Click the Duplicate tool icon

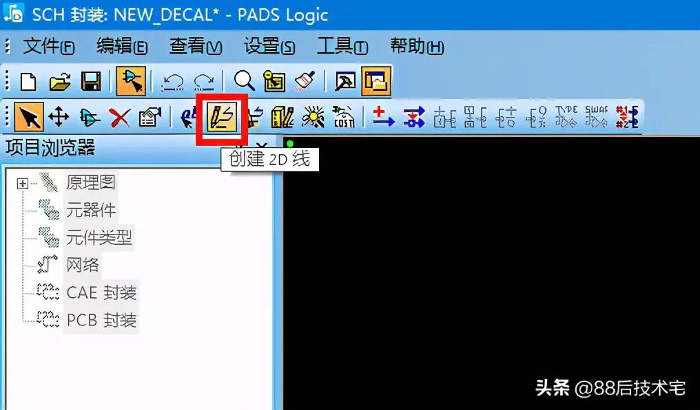(x=90, y=118)
